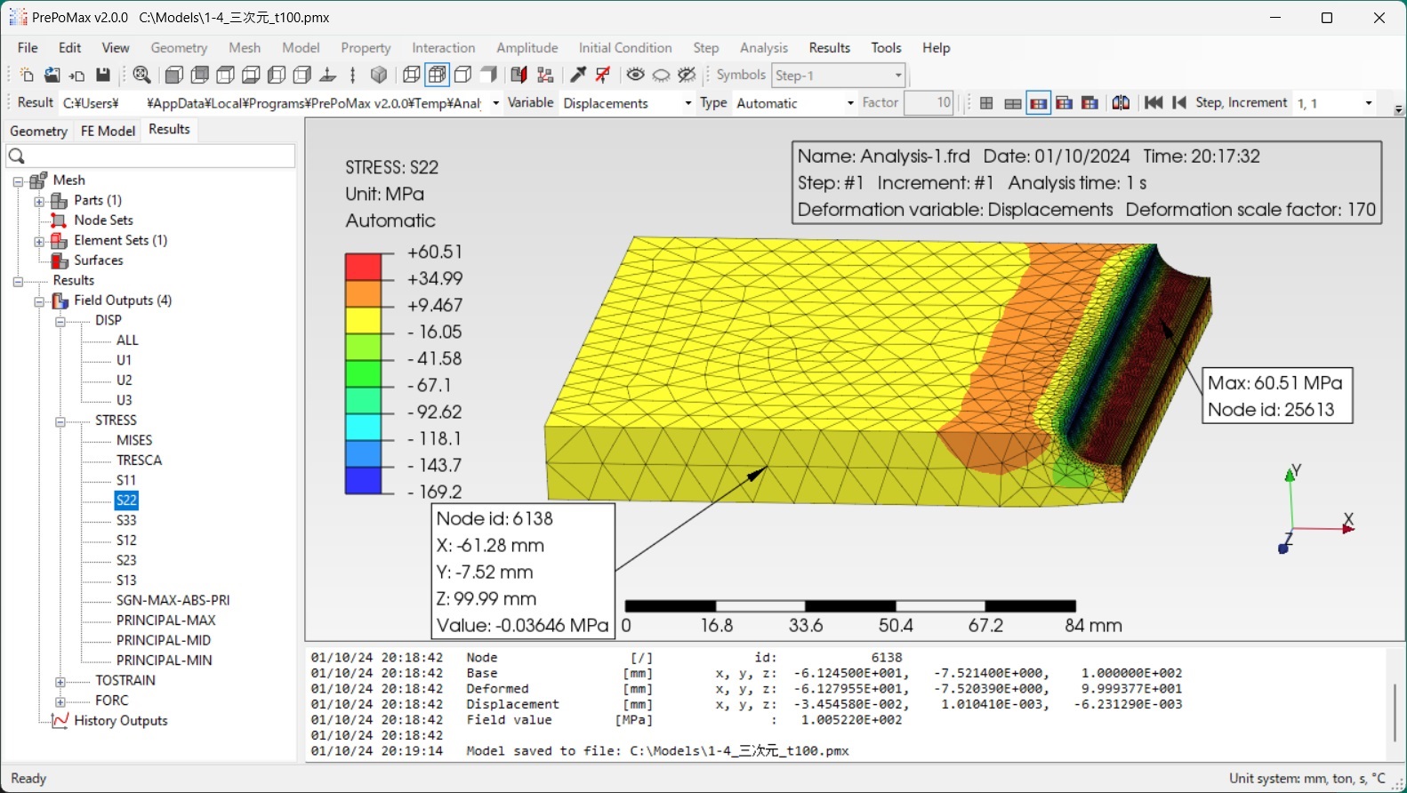Click the red legend color swatch
The width and height of the screenshot is (1407, 793).
pos(363,267)
